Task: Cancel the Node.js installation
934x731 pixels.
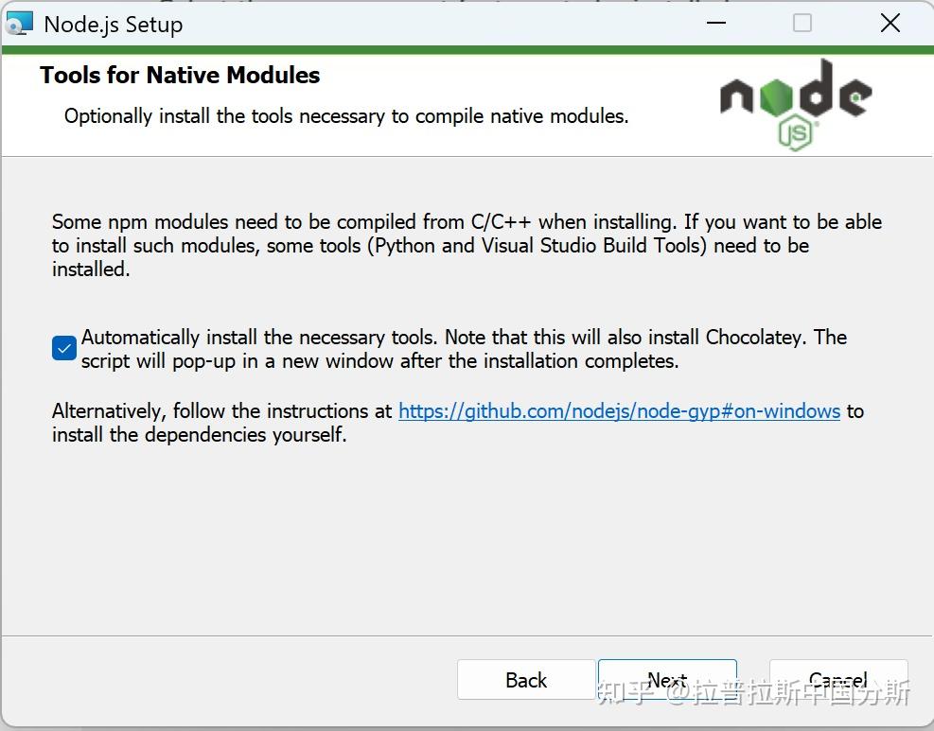Action: (838, 680)
